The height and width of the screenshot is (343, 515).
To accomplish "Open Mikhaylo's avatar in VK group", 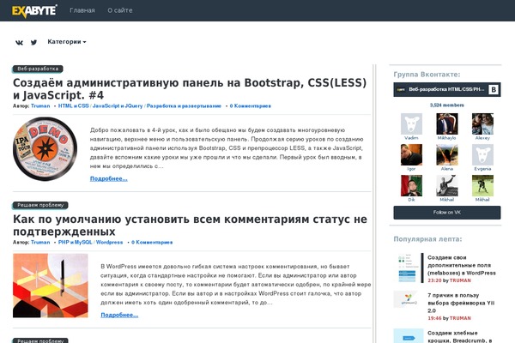I will coord(446,123).
